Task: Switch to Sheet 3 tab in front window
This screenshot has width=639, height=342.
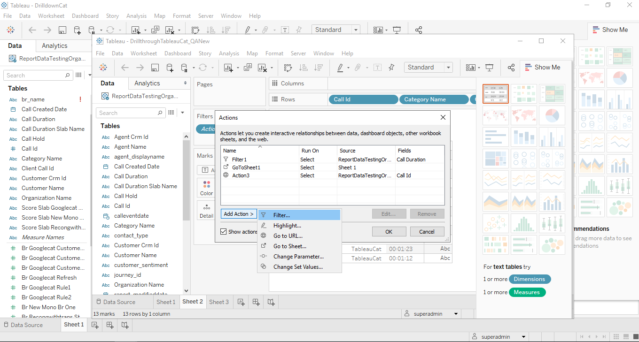Action: pyautogui.click(x=219, y=302)
